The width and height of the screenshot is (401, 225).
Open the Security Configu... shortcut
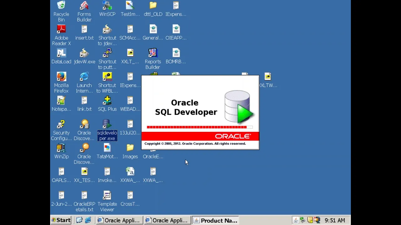(61, 130)
